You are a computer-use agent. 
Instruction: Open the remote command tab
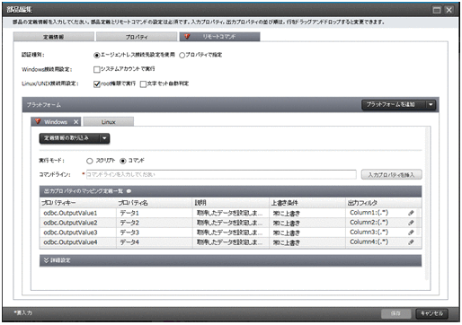[219, 37]
